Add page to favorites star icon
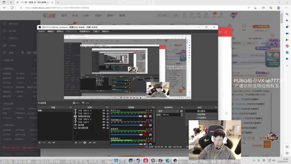The width and height of the screenshot is (291, 164). [255, 8]
